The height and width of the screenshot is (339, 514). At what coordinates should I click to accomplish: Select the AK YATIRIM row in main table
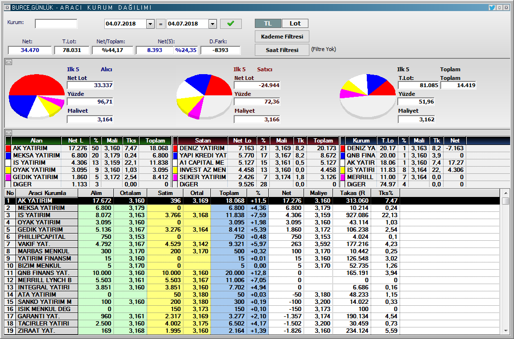coord(252,201)
